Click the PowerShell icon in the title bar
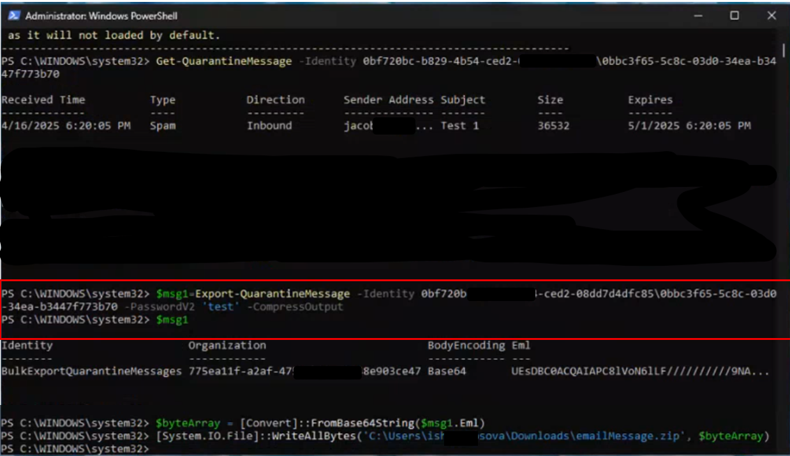790x456 pixels. click(14, 15)
